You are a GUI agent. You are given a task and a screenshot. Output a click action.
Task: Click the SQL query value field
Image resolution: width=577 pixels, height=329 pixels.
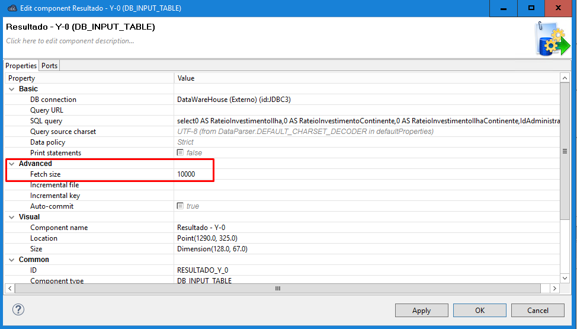pos(367,121)
